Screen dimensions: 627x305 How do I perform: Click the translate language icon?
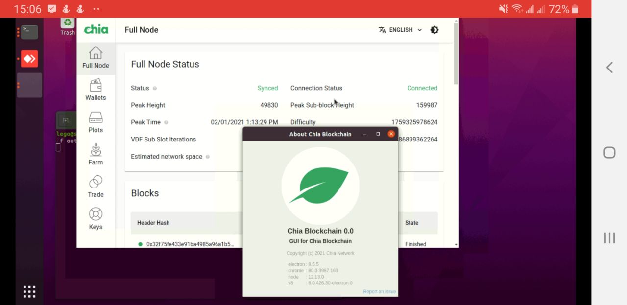(383, 30)
